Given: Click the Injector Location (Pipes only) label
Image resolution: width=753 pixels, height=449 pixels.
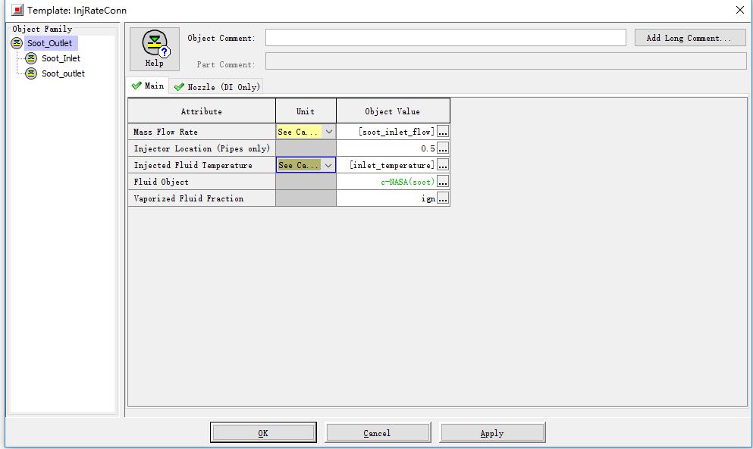Looking at the screenshot, I should [202, 148].
